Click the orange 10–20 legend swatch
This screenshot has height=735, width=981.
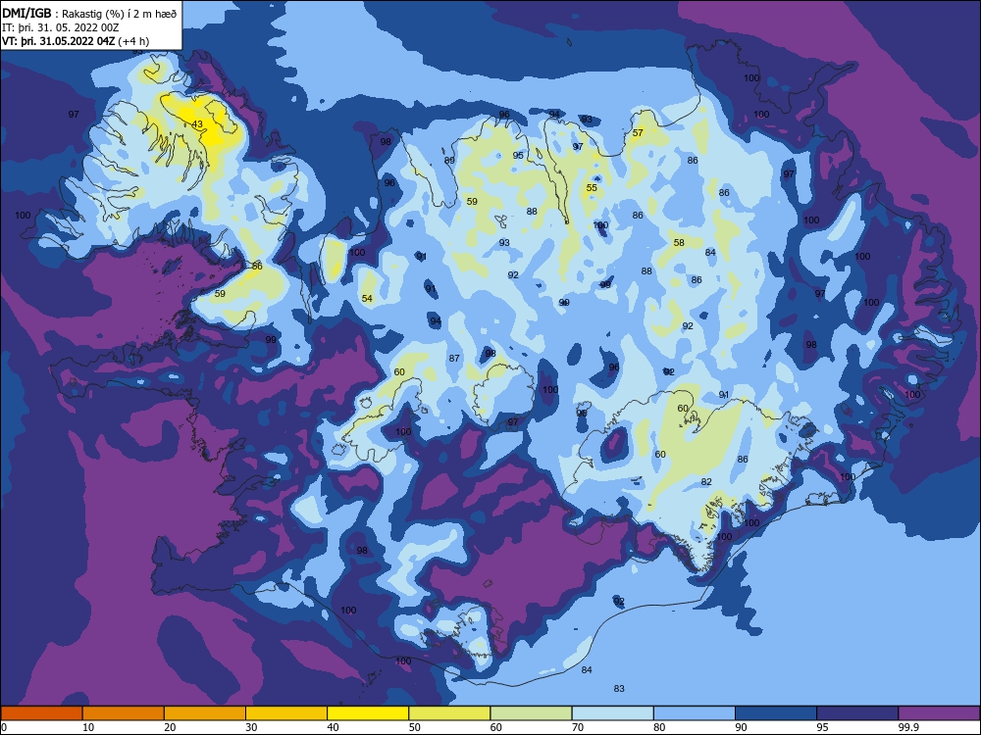point(124,713)
